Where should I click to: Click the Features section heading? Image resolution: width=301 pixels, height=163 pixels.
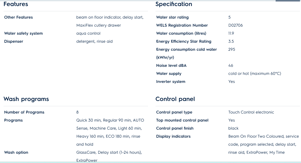click(x=16, y=4)
